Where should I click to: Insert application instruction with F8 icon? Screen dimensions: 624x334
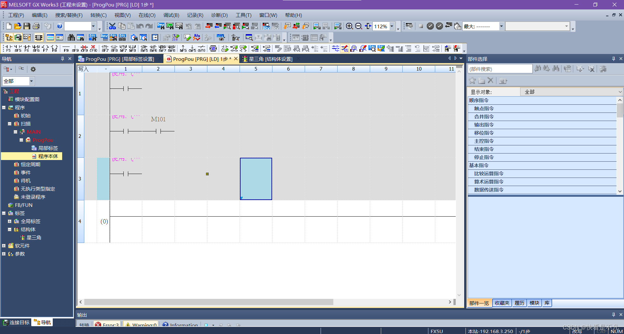coord(54,48)
